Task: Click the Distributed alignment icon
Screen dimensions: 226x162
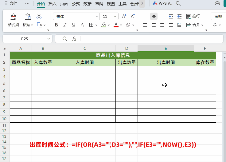Action: point(179,25)
